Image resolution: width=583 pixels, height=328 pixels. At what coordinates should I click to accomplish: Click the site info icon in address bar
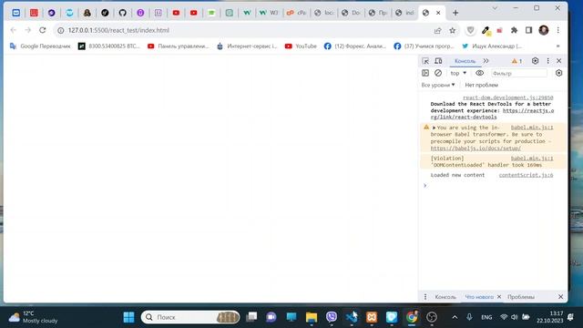pyautogui.click(x=61, y=30)
